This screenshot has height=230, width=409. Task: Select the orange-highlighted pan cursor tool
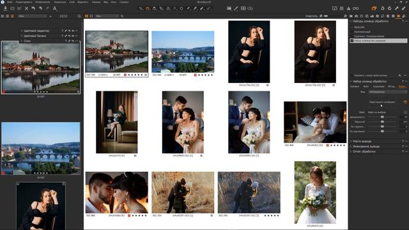click(x=148, y=8)
